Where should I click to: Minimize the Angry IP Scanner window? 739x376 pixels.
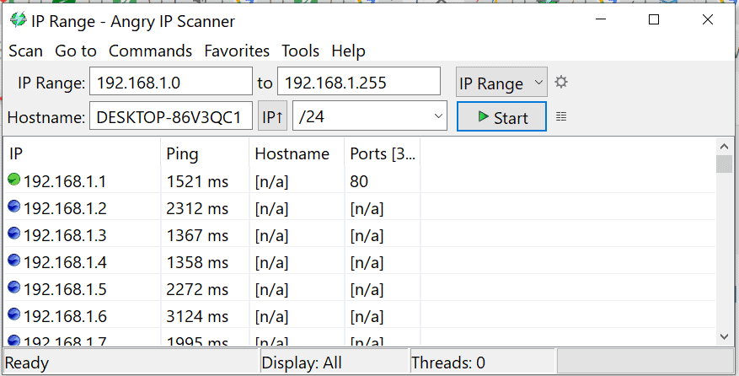tap(601, 20)
